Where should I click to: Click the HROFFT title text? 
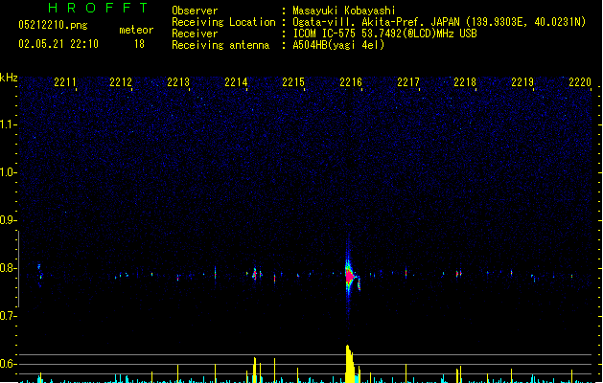tap(98, 8)
